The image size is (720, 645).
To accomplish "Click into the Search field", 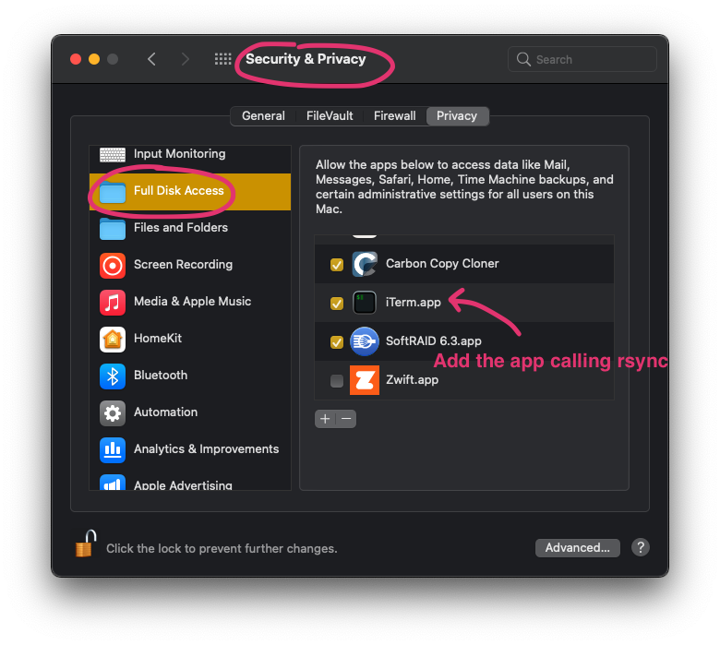I will pos(582,59).
